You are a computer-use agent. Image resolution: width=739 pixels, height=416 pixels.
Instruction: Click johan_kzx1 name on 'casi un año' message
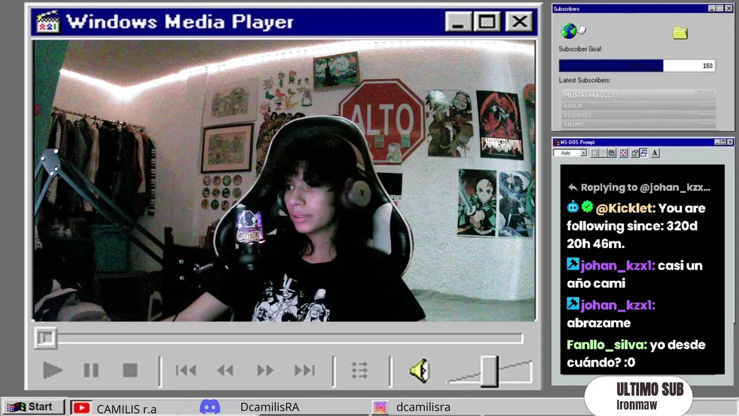click(x=618, y=266)
